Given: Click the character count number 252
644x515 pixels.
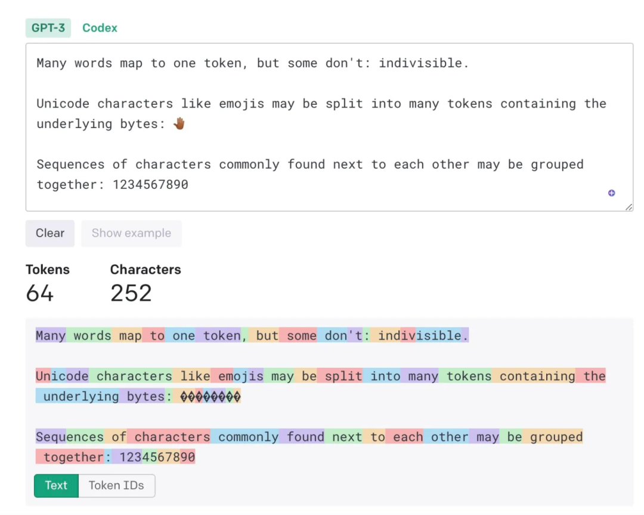Looking at the screenshot, I should click(x=131, y=293).
